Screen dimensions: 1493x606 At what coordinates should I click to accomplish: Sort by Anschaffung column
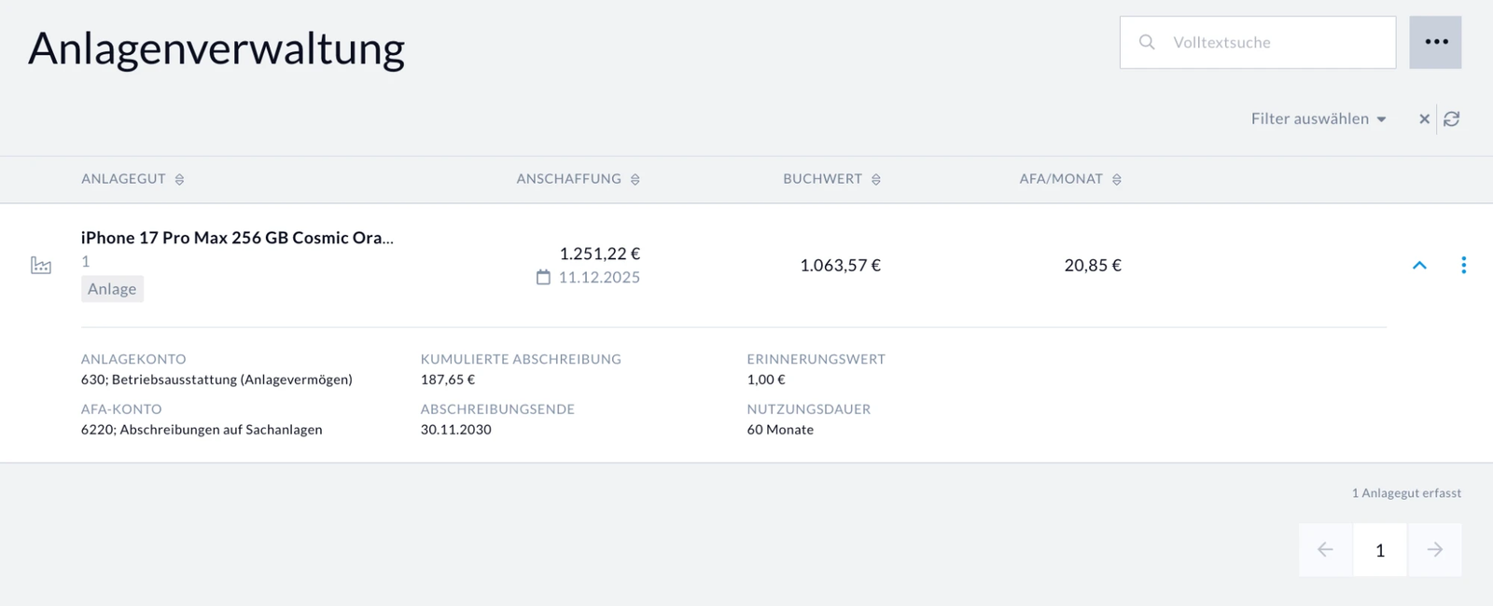click(635, 179)
